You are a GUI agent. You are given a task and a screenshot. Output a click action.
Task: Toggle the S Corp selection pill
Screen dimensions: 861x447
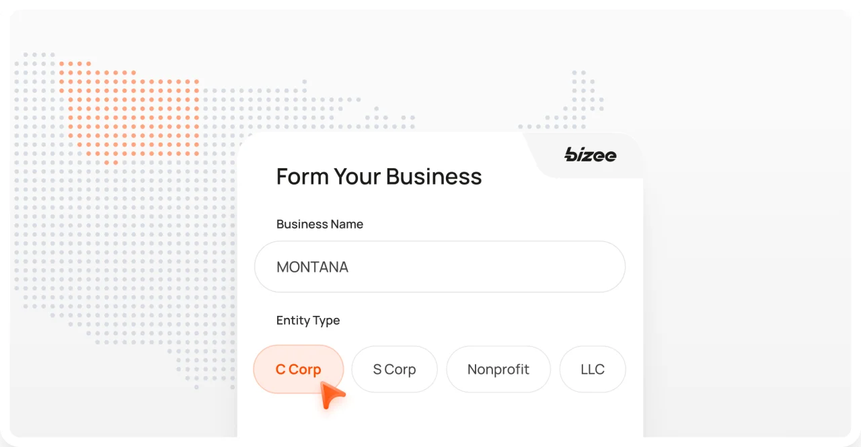click(x=394, y=369)
